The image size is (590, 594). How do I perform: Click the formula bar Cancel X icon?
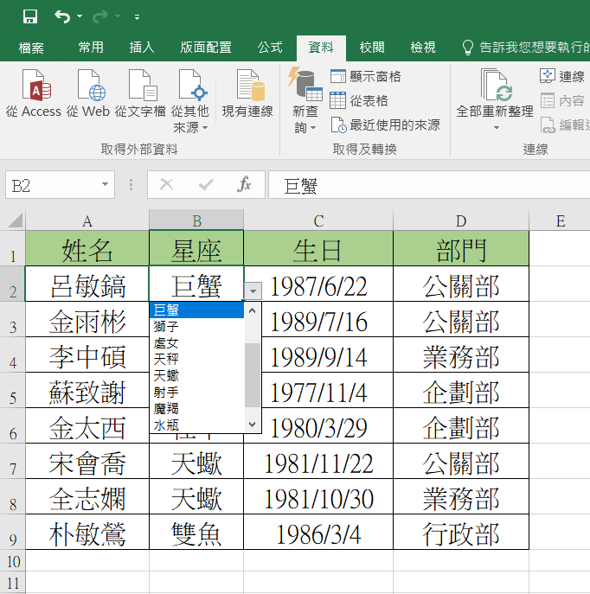tap(166, 185)
